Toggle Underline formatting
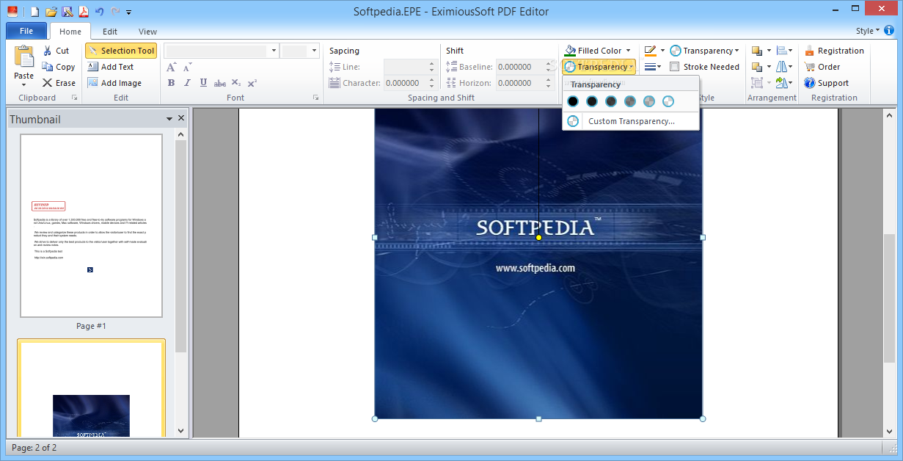Image resolution: width=903 pixels, height=461 pixels. 203,83
